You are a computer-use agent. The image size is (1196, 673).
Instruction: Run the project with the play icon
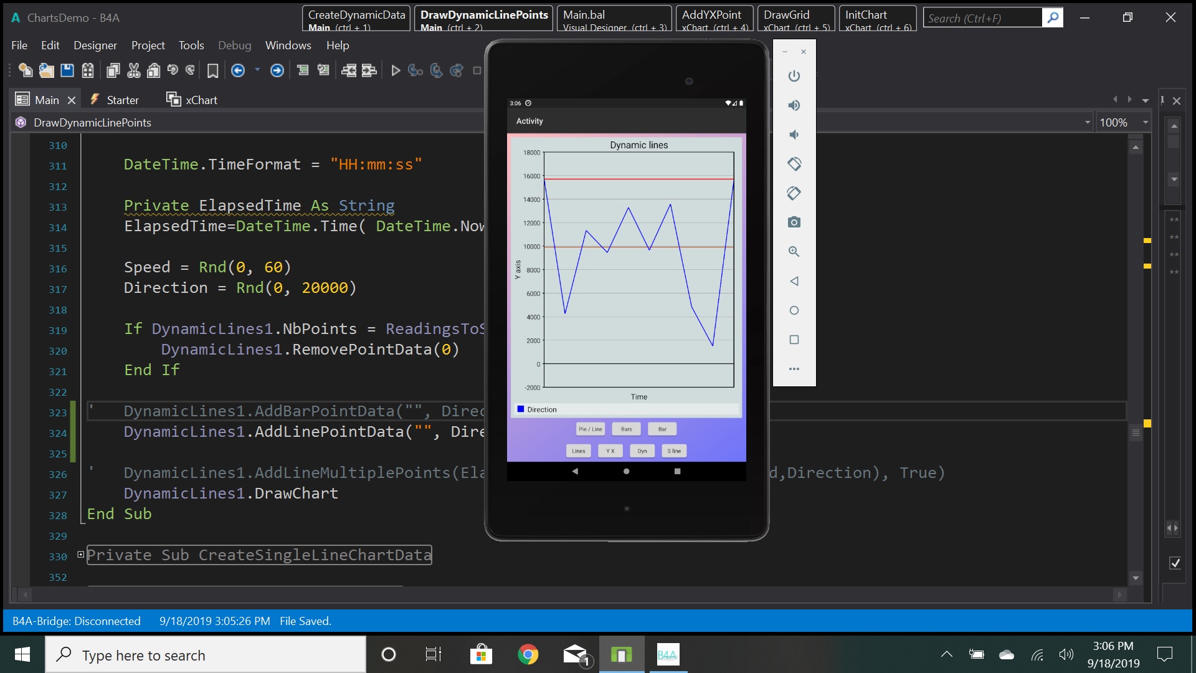(396, 70)
